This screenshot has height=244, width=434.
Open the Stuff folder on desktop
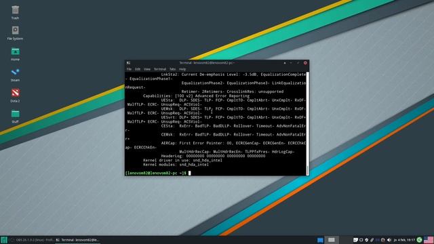tap(15, 116)
